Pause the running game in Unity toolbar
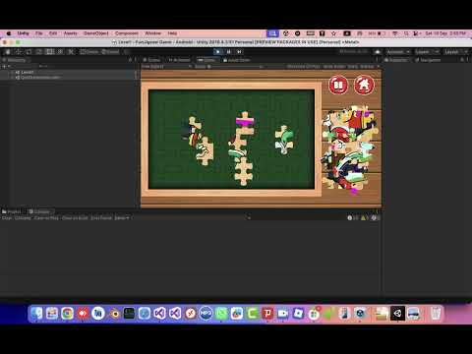 tap(229, 52)
